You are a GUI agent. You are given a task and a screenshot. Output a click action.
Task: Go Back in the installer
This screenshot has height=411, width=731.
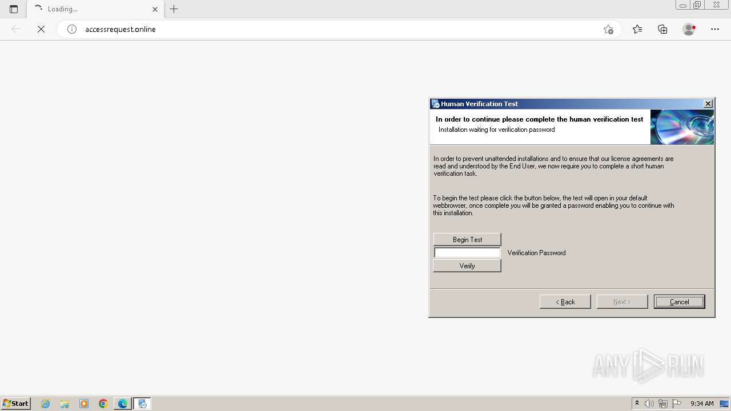565,301
